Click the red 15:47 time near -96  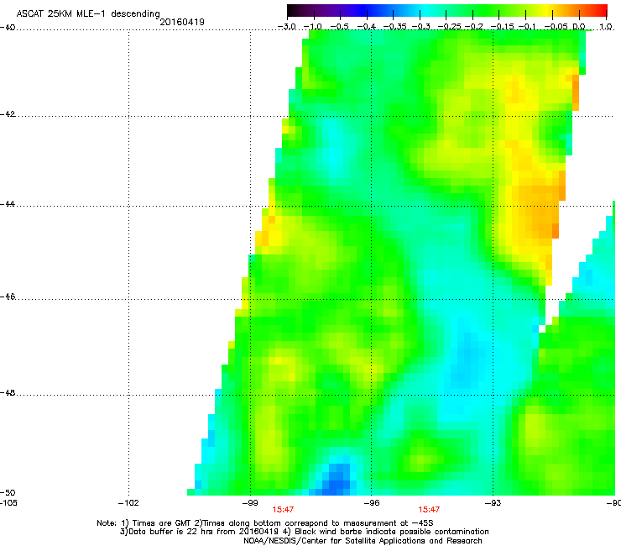pos(429,510)
